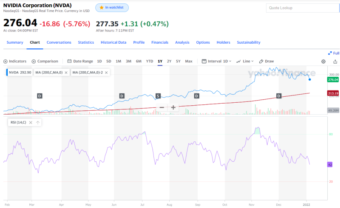Open the Profile tab
Screen dimensions: 340x208
pos(139,42)
